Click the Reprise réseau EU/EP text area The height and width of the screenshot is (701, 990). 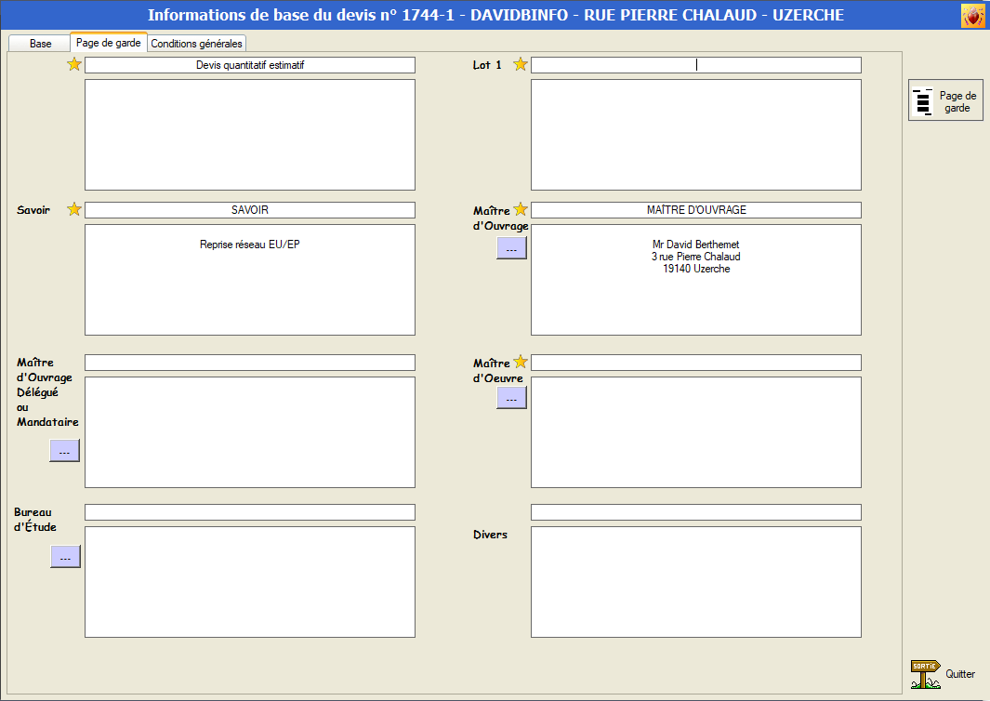coord(249,279)
